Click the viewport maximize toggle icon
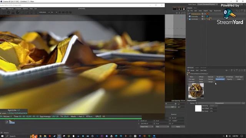 (184, 13)
